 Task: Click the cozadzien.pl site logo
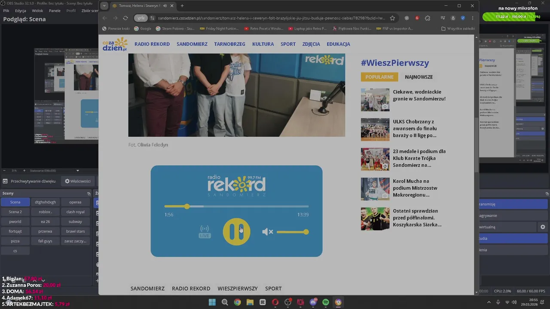[115, 44]
